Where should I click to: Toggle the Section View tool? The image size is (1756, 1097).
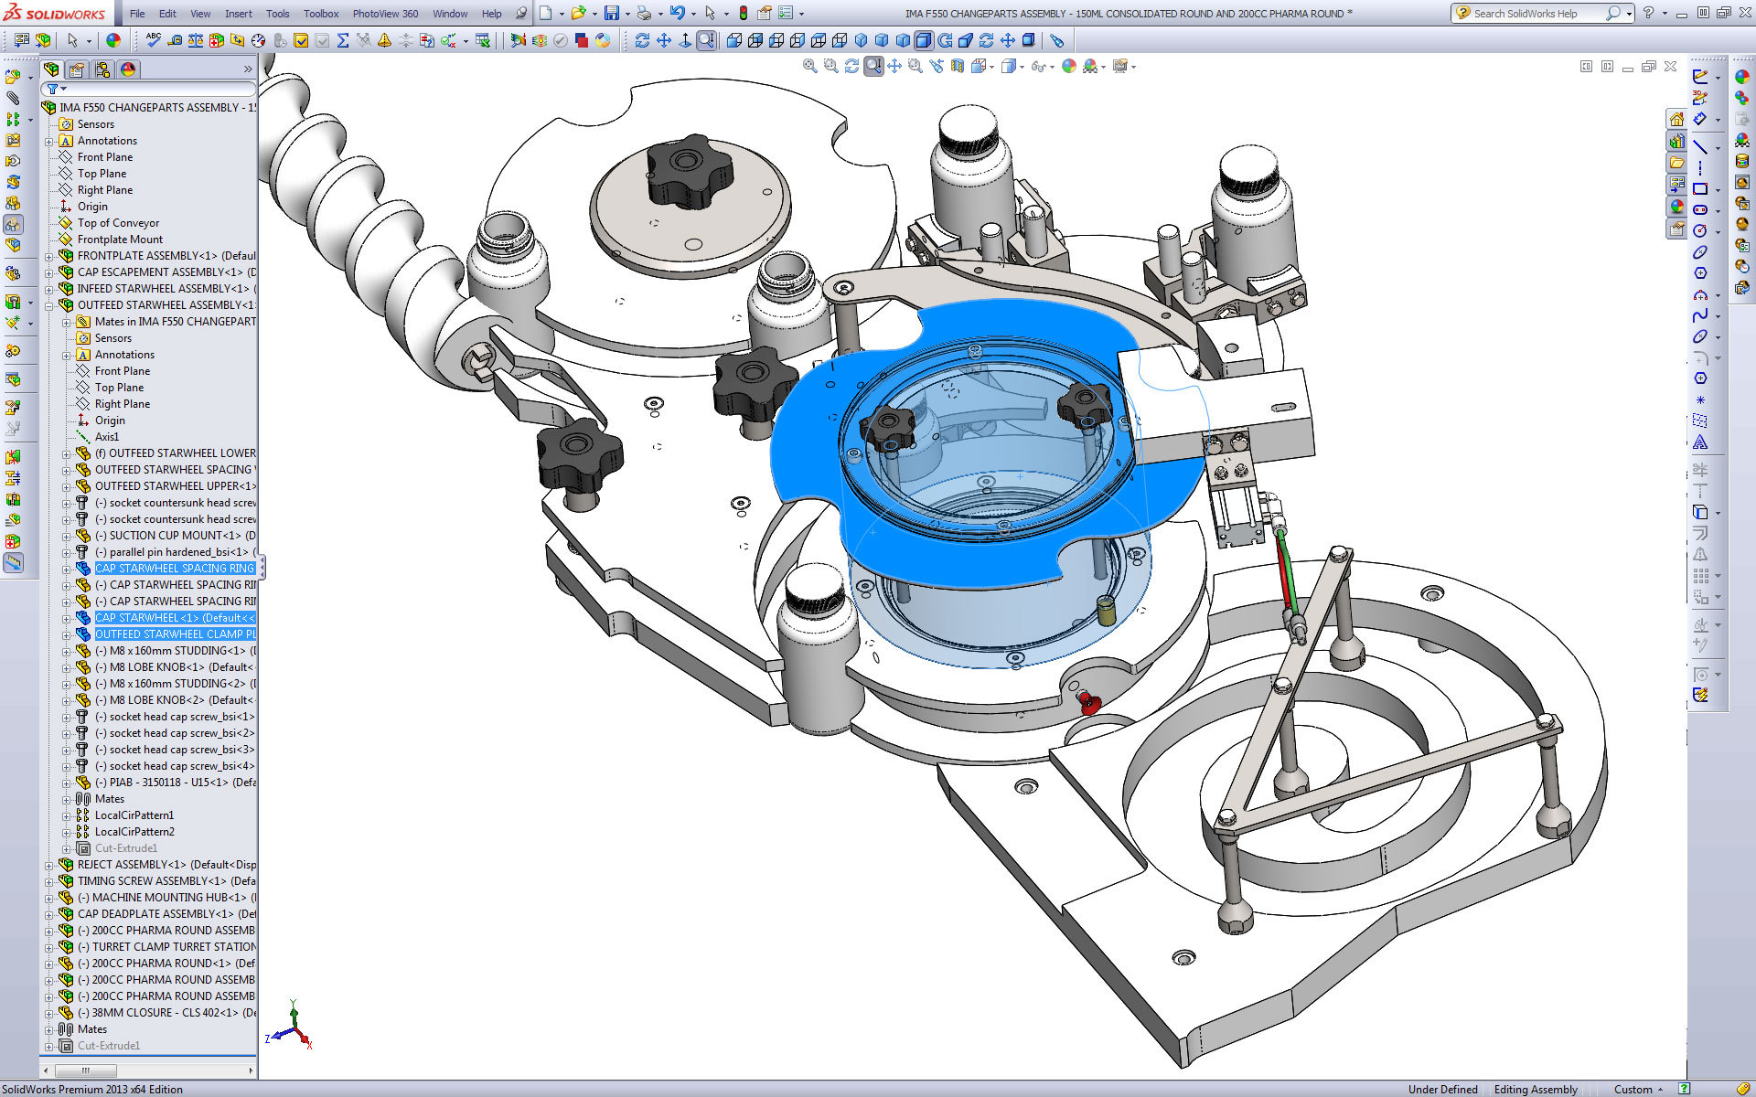(958, 66)
